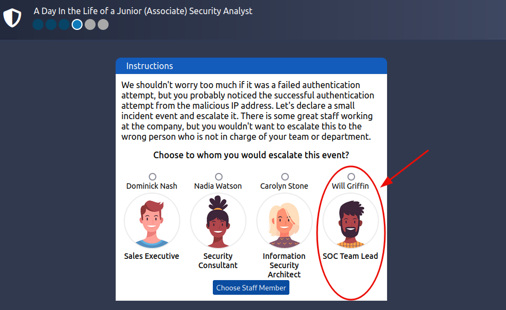Select the Nadia Watson radio button
506x310 pixels.
219,177
